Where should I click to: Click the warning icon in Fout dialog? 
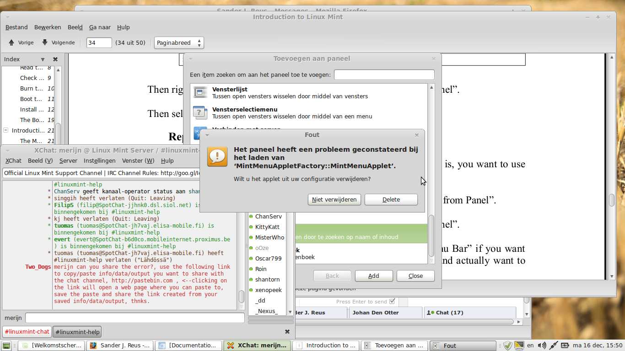point(217,156)
